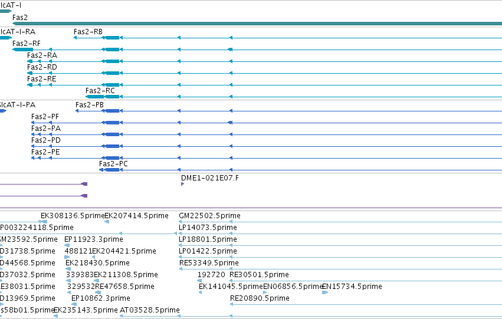Click the 329532 feature label

[81, 287]
